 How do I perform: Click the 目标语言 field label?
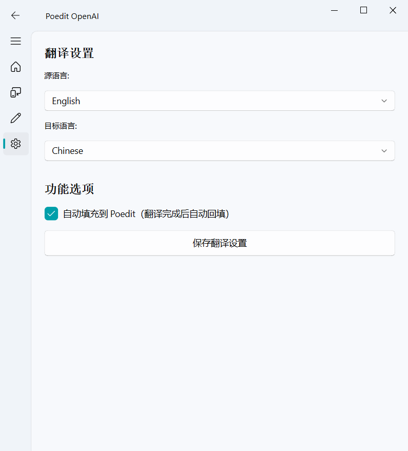tap(61, 126)
